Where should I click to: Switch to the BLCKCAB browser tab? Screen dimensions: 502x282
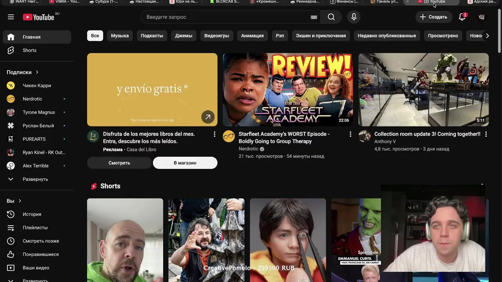click(x=224, y=2)
